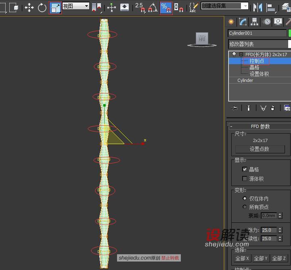Select the 仅在体内 radio option
Screen dimensions: 291x270
[245, 199]
